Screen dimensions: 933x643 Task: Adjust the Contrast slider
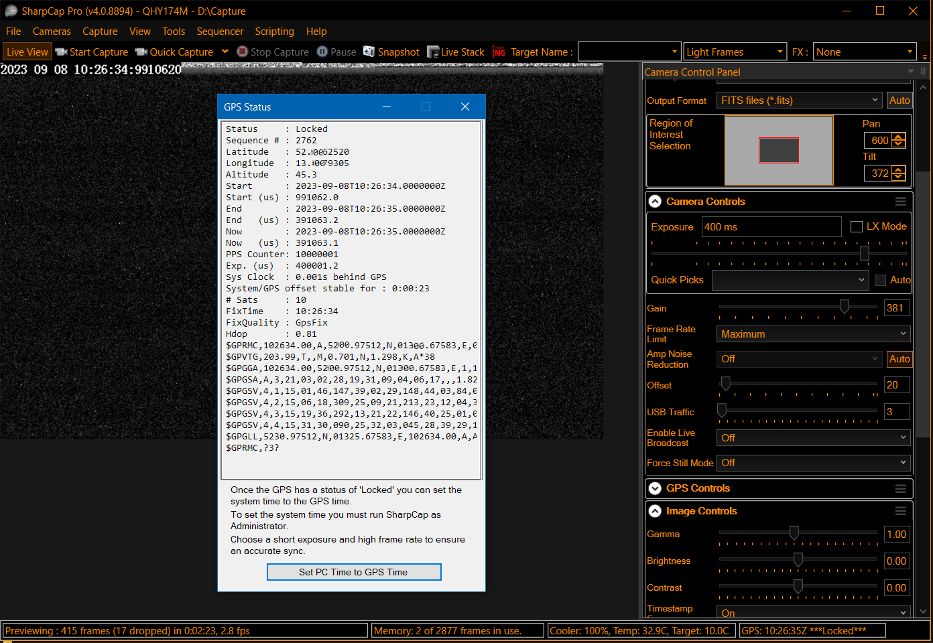798,586
